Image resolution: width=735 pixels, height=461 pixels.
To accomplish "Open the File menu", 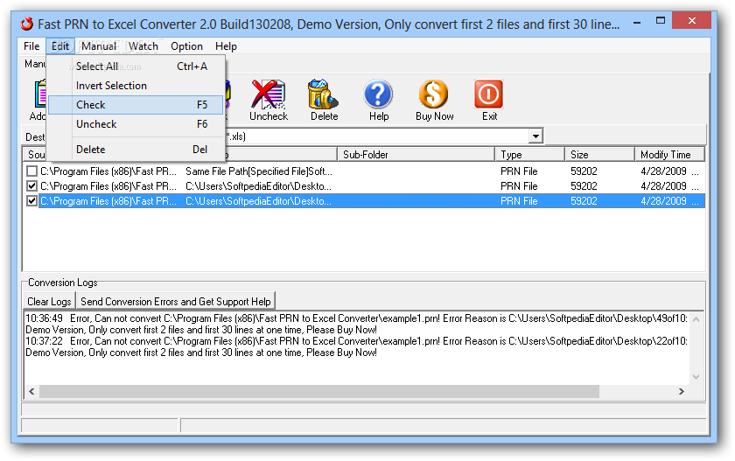I will pos(31,46).
